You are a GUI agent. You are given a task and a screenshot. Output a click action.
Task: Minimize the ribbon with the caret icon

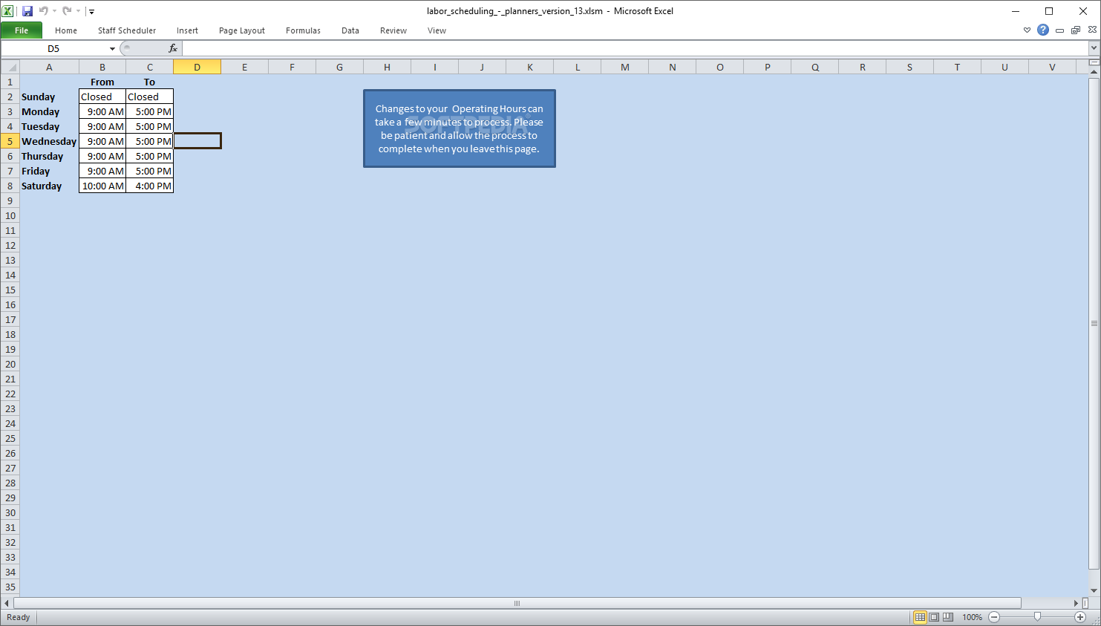click(1027, 30)
